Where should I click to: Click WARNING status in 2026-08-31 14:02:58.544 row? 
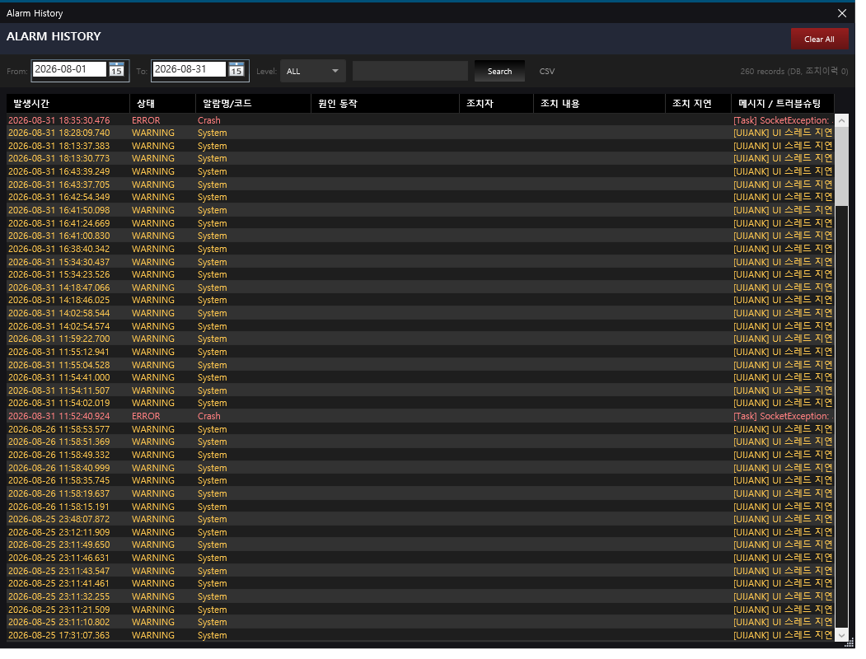coord(153,314)
